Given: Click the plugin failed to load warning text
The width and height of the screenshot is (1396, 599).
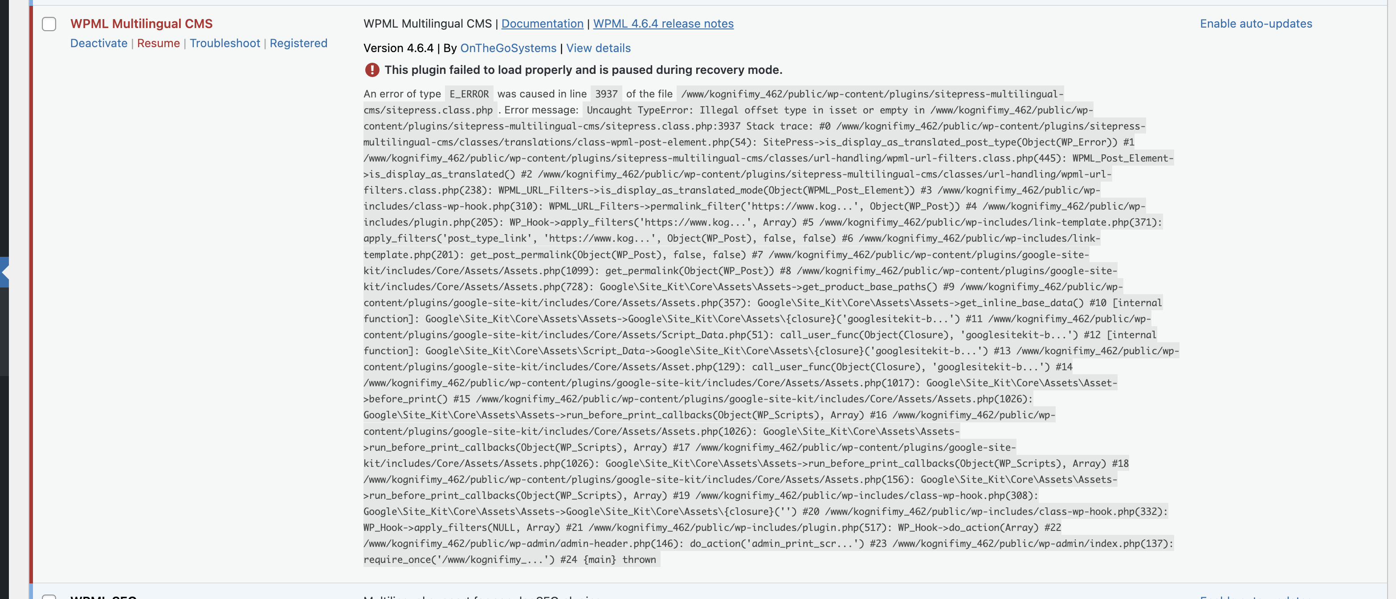Looking at the screenshot, I should pos(583,70).
